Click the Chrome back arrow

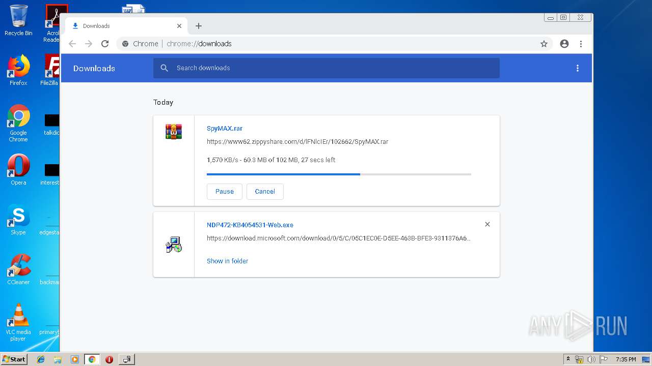pyautogui.click(x=72, y=44)
